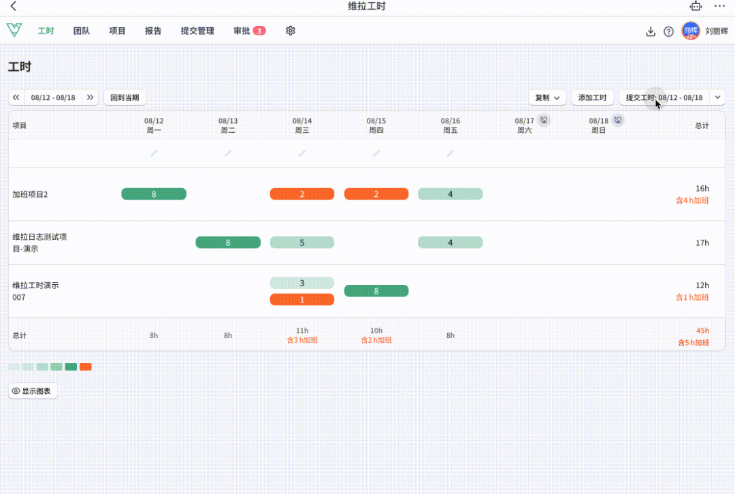Click the 08/14 周三 column header
This screenshot has height=494, width=735.
(302, 125)
